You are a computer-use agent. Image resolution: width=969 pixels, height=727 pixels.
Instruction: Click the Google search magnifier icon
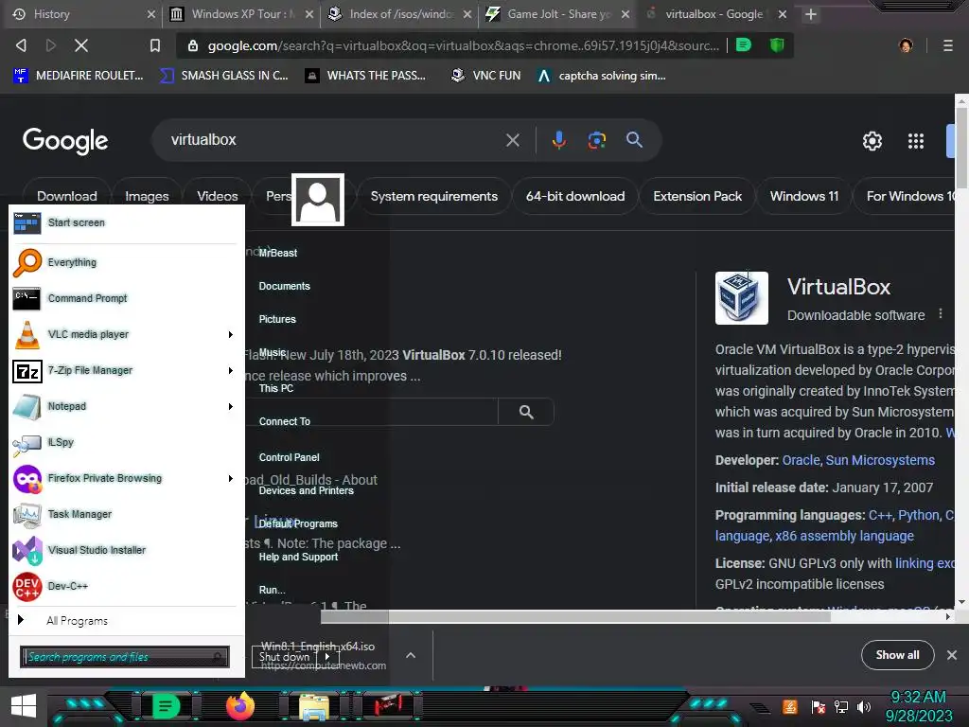click(634, 140)
